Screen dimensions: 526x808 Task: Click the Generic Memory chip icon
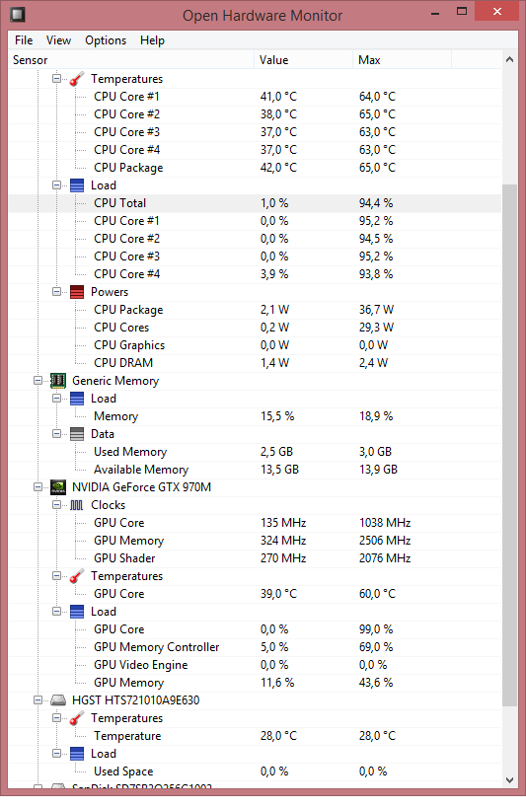pos(58,380)
